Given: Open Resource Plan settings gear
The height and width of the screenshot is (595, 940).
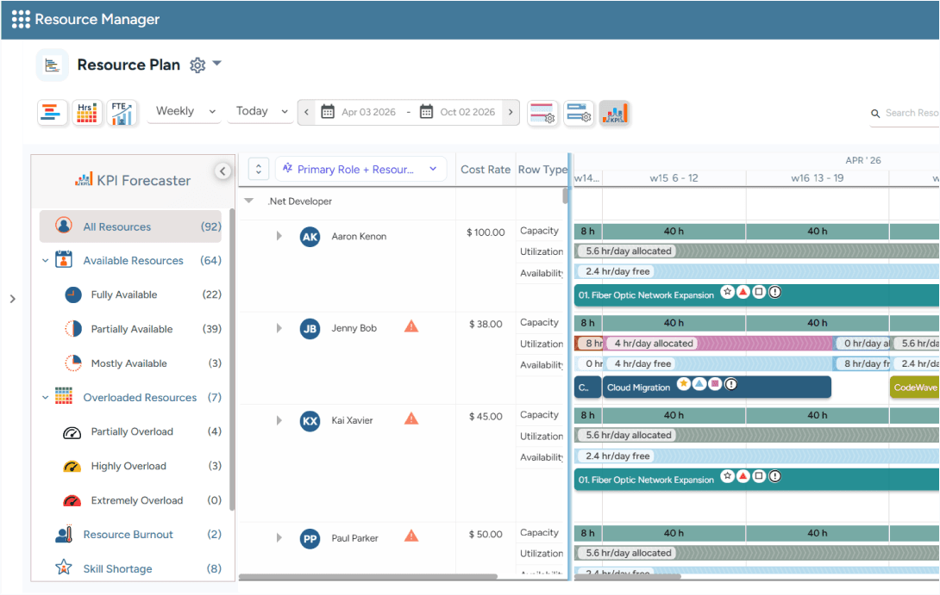Looking at the screenshot, I should point(197,65).
